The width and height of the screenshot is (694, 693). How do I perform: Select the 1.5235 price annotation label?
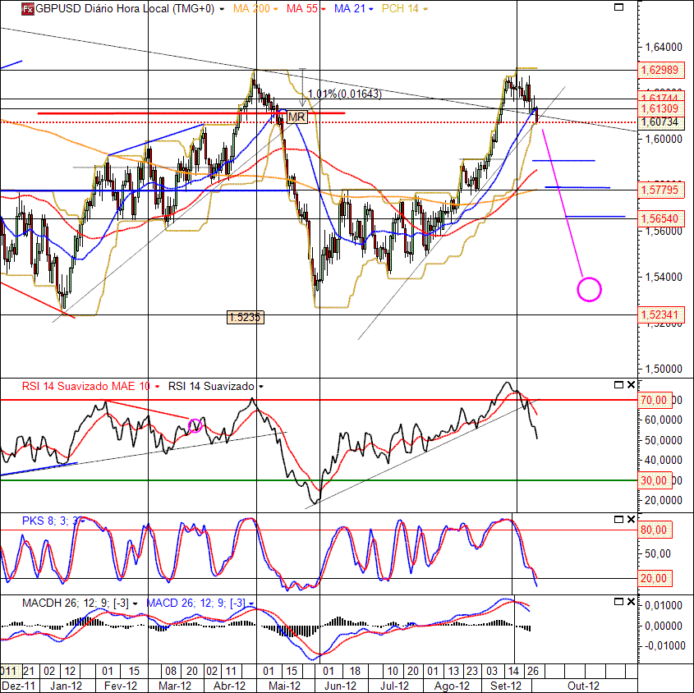click(x=246, y=317)
